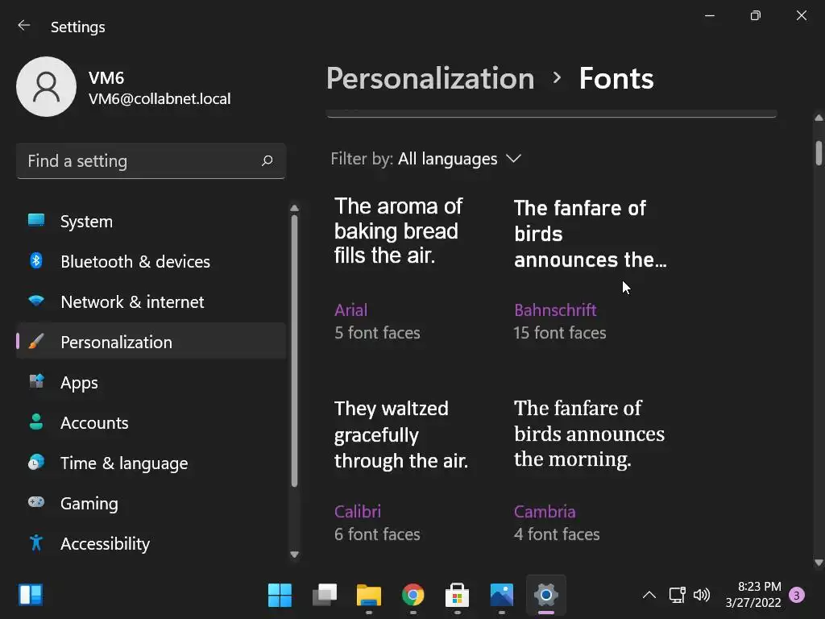Open the Calibri font family
The width and height of the screenshot is (825, 619).
[x=357, y=511]
